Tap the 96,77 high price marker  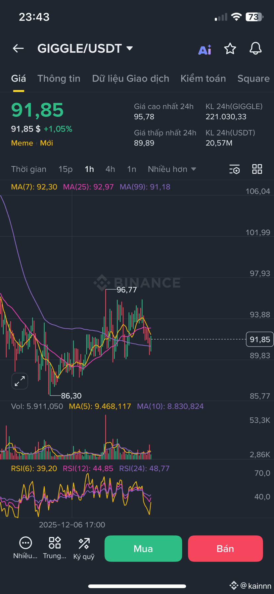pos(127,290)
